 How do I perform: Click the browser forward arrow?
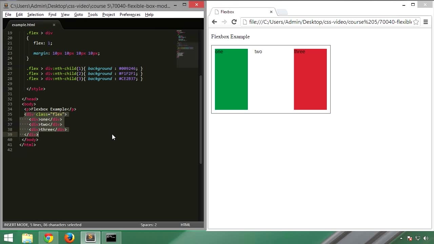click(x=224, y=22)
